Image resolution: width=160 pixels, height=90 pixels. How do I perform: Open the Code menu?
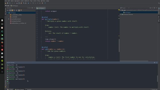point(22,1)
